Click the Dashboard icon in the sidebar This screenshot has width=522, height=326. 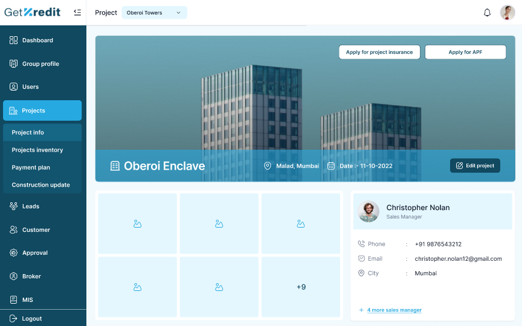tap(13, 40)
